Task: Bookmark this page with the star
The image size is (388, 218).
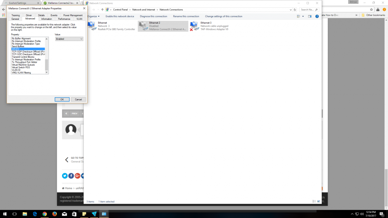Action: tap(371, 9)
